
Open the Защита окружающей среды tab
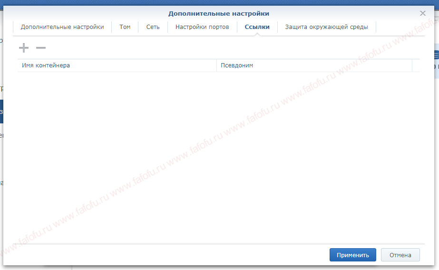[x=326, y=27]
